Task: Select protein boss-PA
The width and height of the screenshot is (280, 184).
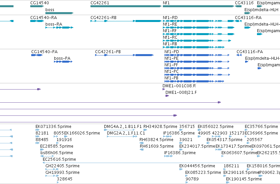Action: [x=63, y=62]
